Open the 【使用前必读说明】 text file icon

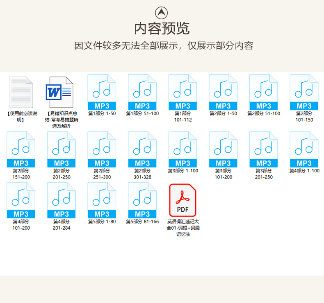tap(21, 92)
